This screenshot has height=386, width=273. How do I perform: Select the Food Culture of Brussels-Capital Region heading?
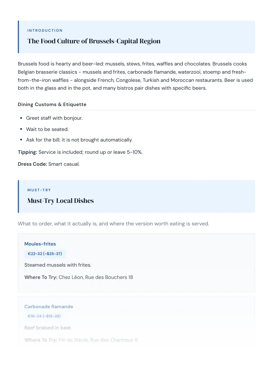tap(94, 41)
